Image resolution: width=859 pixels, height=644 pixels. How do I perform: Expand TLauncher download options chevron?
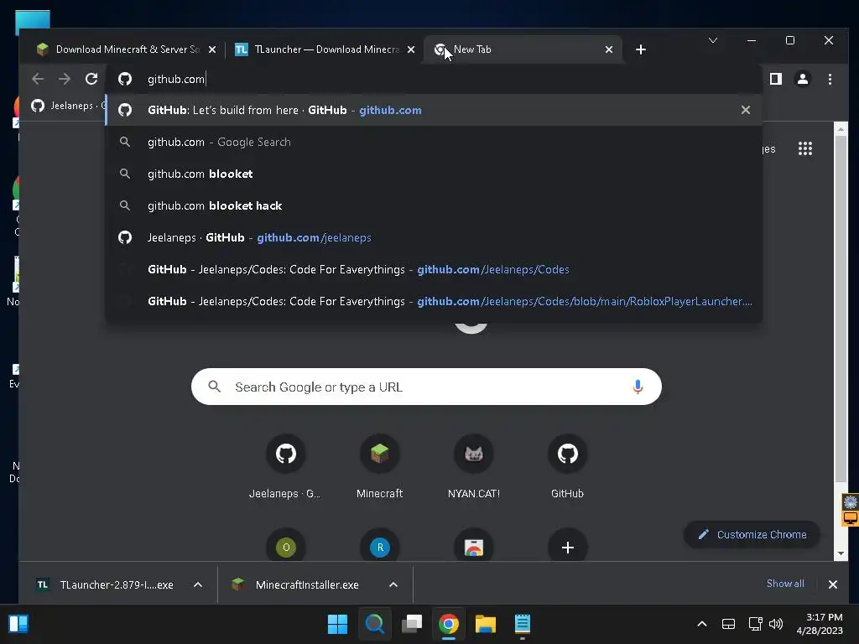(x=198, y=584)
